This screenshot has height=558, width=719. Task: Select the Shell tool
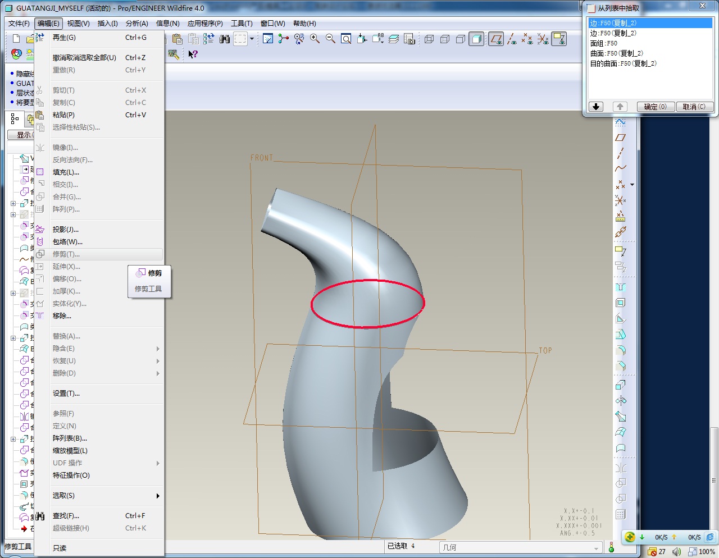(x=621, y=303)
